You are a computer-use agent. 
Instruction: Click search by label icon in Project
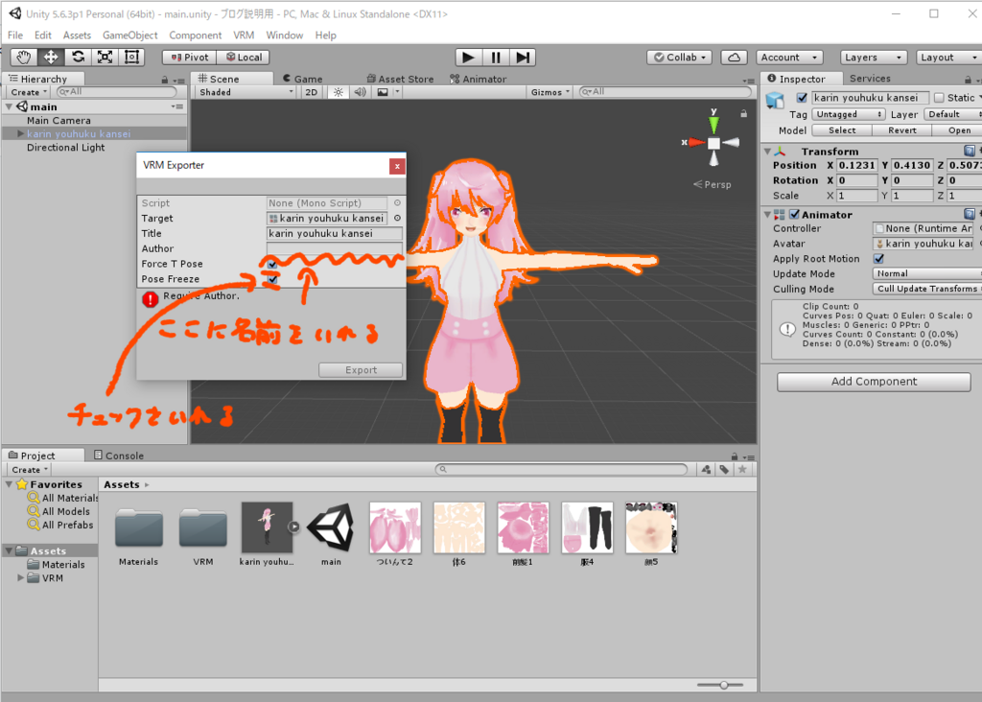(724, 469)
